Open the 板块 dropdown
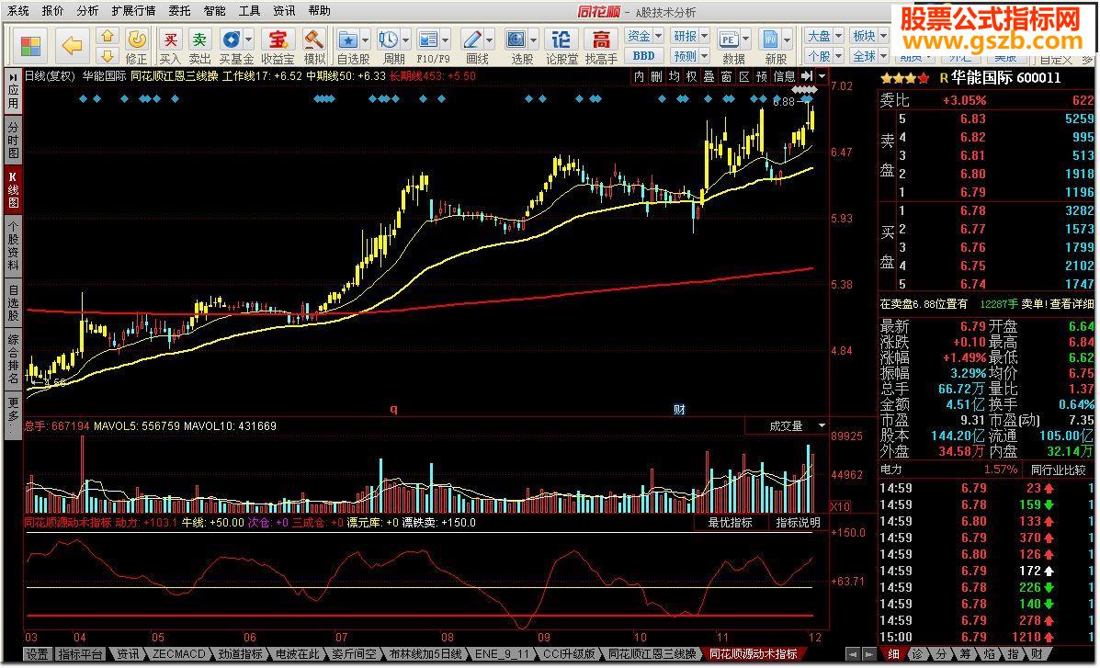Screen dimensions: 1100x668 tap(870, 36)
